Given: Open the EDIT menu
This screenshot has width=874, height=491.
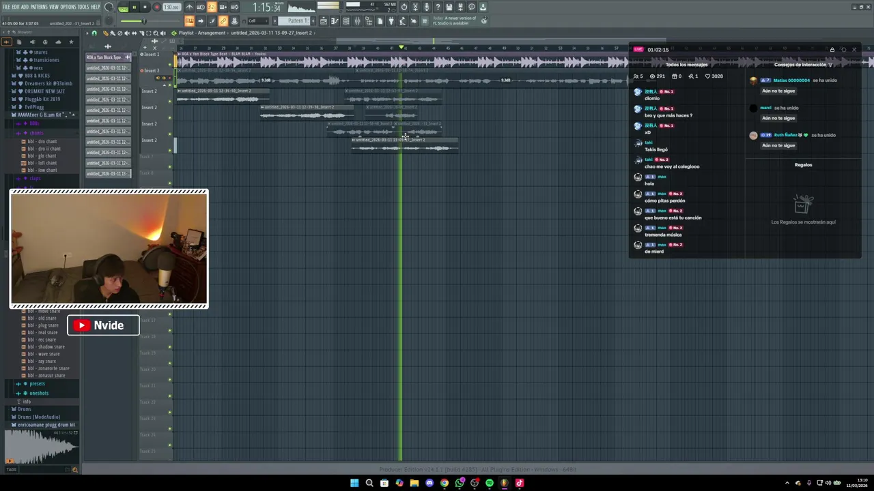Looking at the screenshot, I should tap(16, 7).
